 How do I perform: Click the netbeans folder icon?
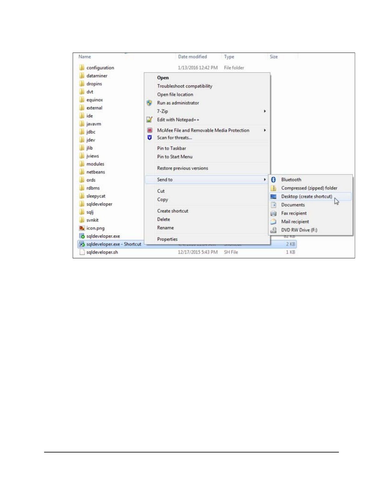pos(82,172)
